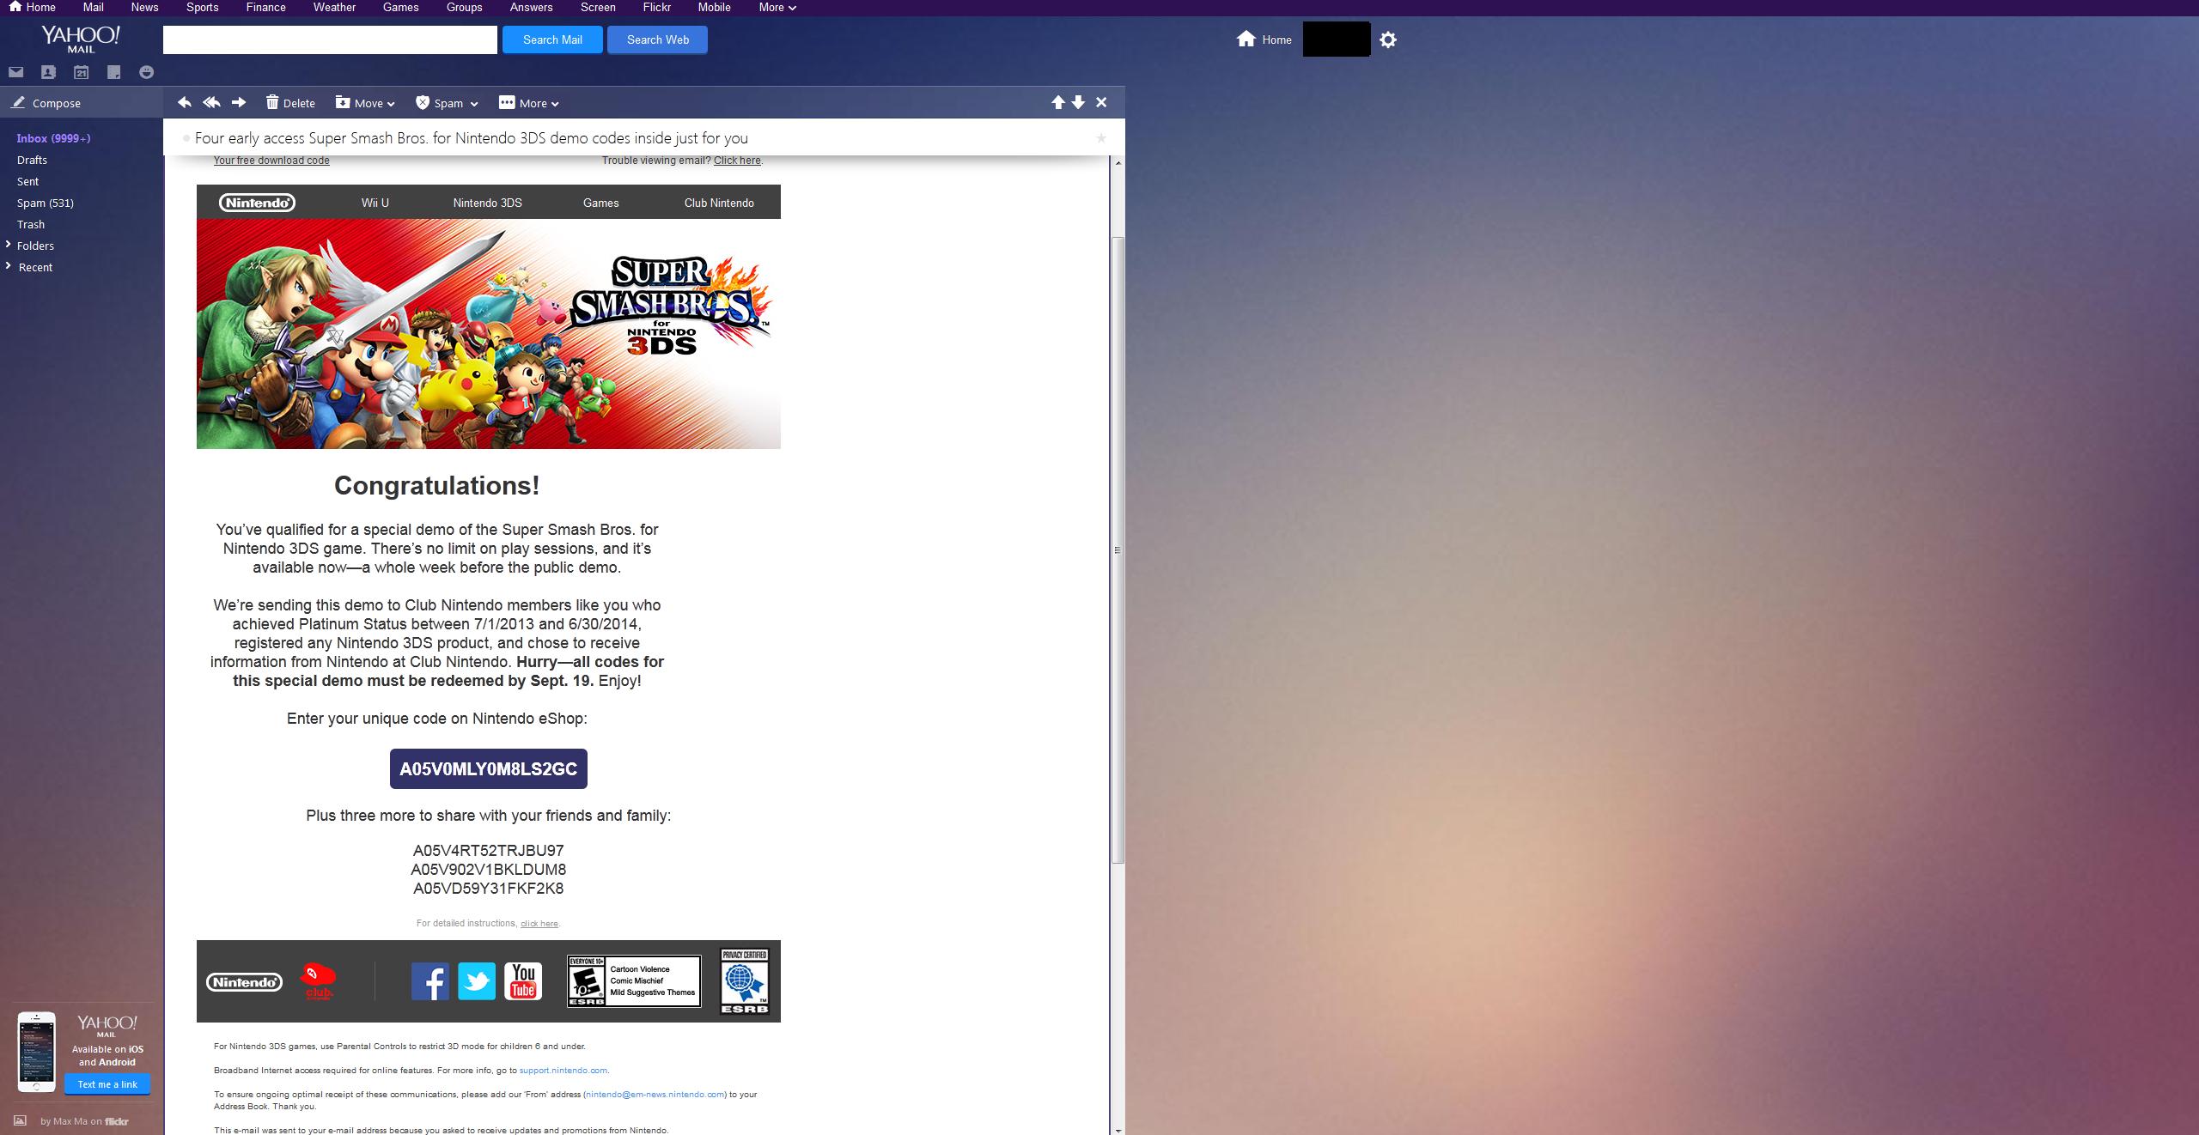
Task: Open the Contacts icon under the Yahoo logo
Action: tap(48, 72)
